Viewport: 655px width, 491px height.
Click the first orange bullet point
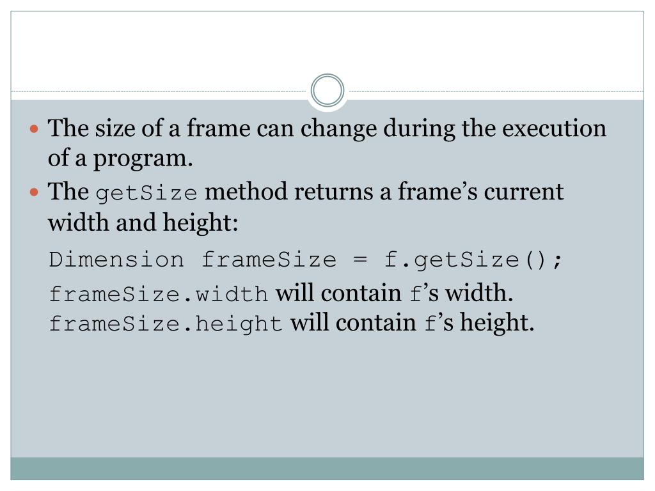35,129
